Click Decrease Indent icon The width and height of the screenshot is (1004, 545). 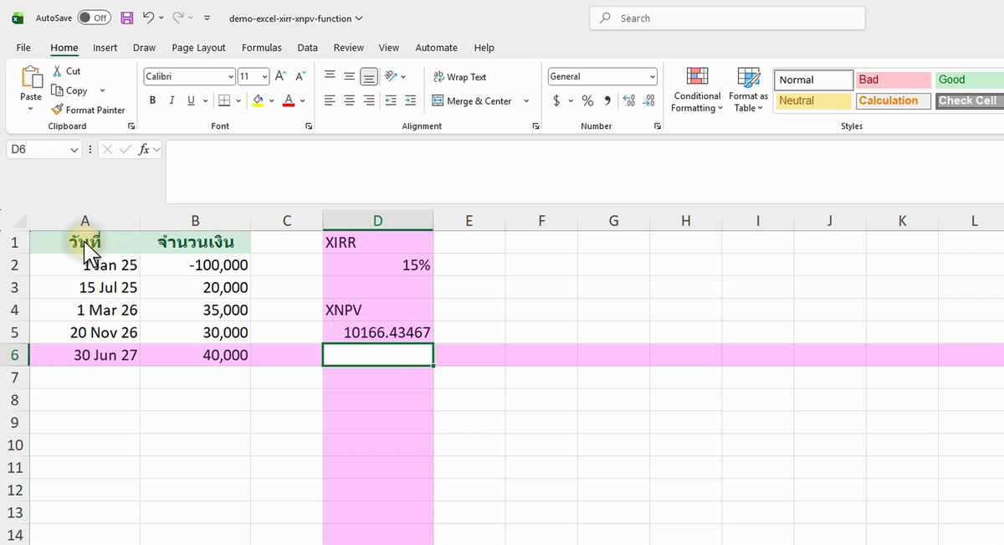[x=391, y=100]
